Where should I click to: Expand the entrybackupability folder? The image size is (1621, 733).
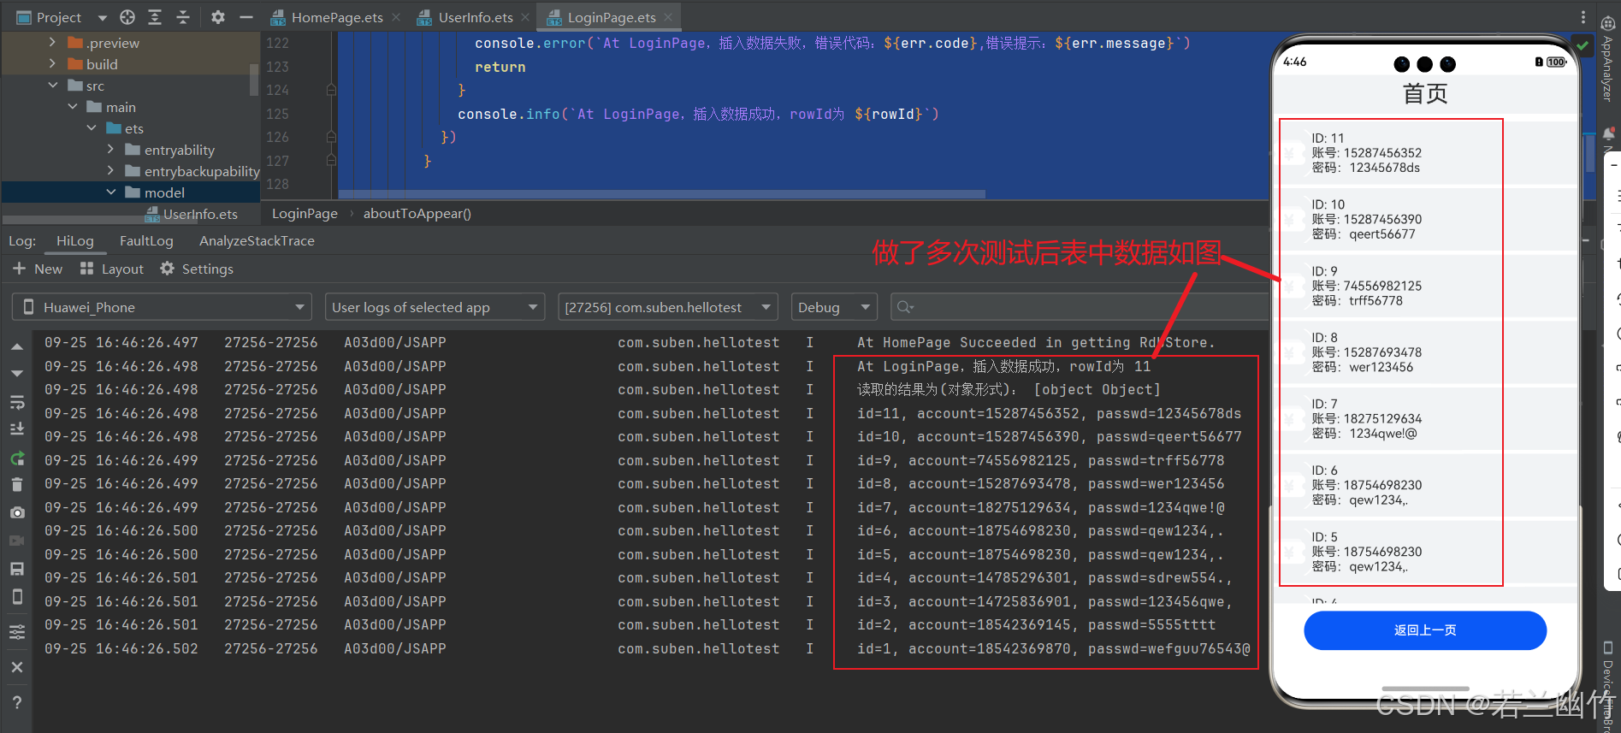(110, 170)
